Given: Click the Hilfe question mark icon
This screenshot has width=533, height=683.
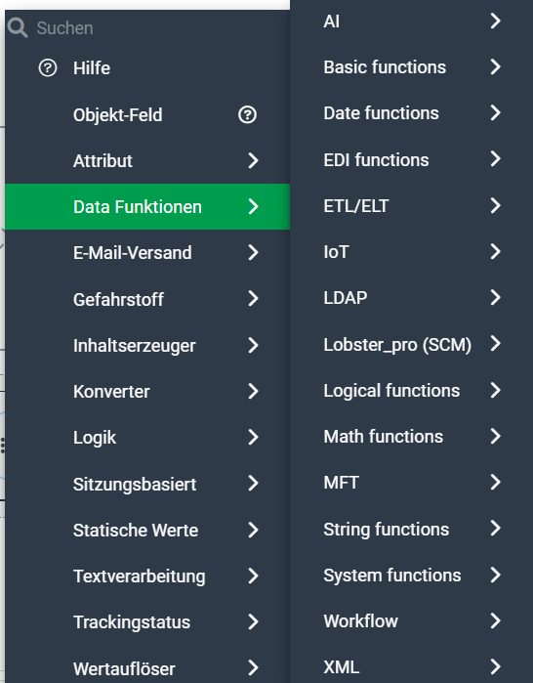Looking at the screenshot, I should click(x=48, y=68).
